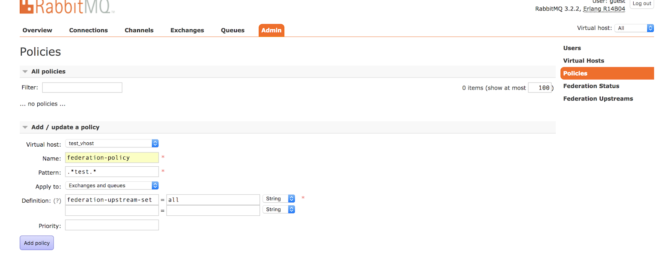This screenshot has width=671, height=258.
Task: Click the Log out button
Action: click(x=642, y=3)
